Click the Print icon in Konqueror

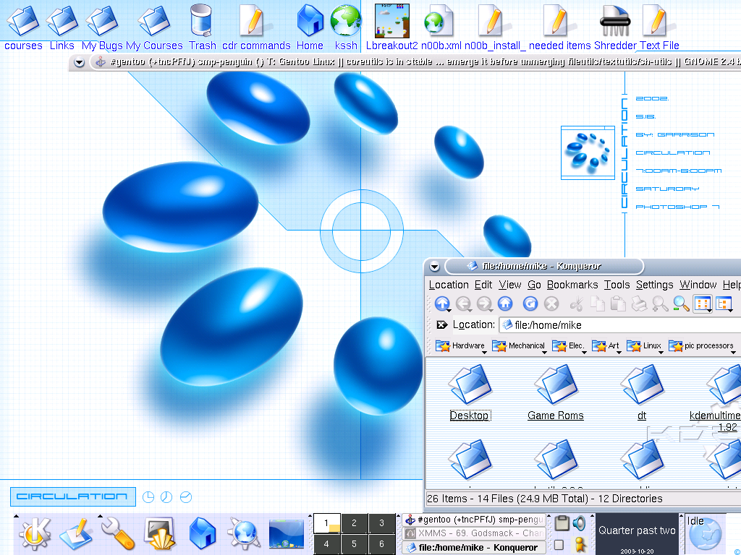point(639,304)
